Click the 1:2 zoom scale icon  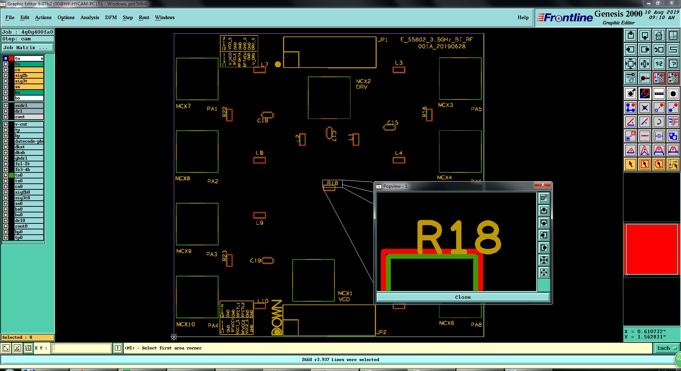coord(659,64)
